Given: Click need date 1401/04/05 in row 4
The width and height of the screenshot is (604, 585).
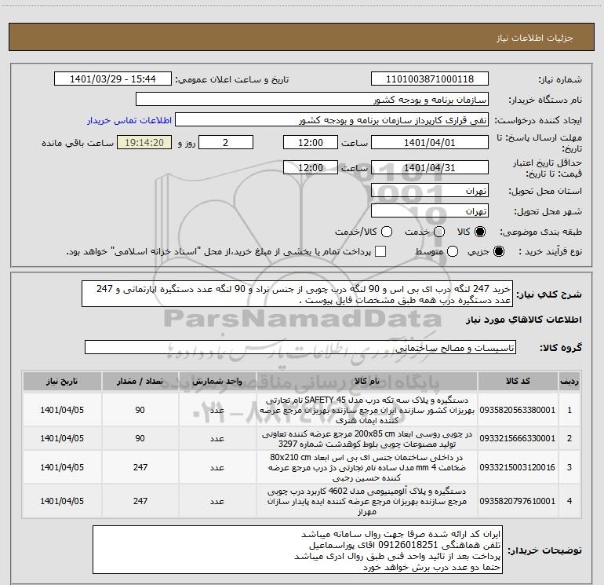Looking at the screenshot, I should coord(62,501).
